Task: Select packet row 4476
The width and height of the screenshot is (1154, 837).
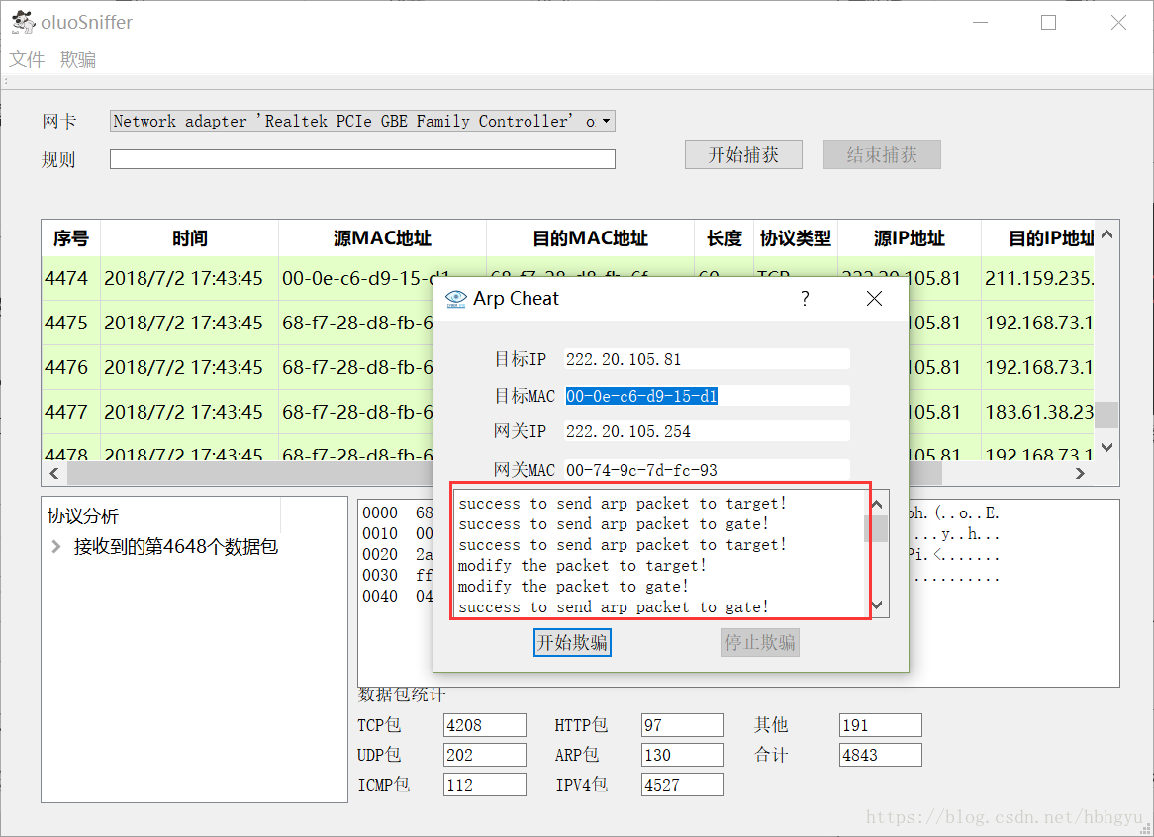Action: point(237,366)
